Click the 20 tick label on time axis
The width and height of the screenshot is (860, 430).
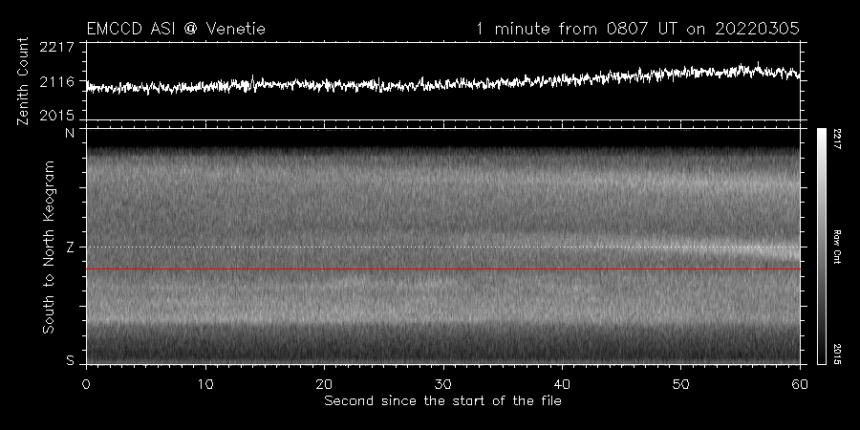324,384
